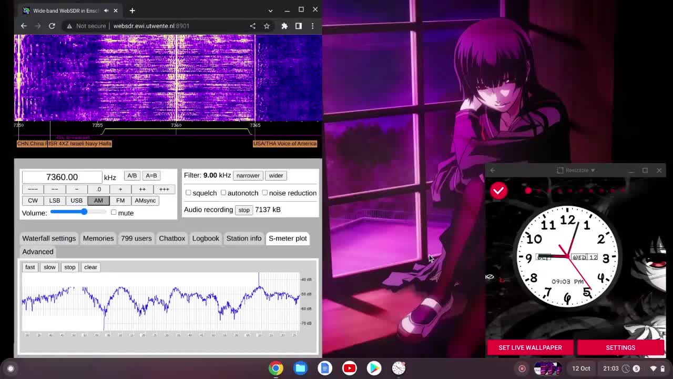The height and width of the screenshot is (379, 673).
Task: Launch YouTube from the shelf
Action: (x=350, y=368)
